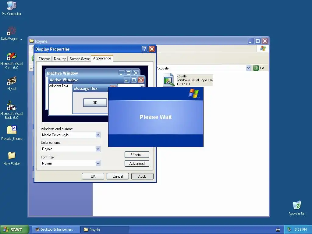Image resolution: width=312 pixels, height=234 pixels.
Task: Click the Window Text in preview
Action: 58,86
